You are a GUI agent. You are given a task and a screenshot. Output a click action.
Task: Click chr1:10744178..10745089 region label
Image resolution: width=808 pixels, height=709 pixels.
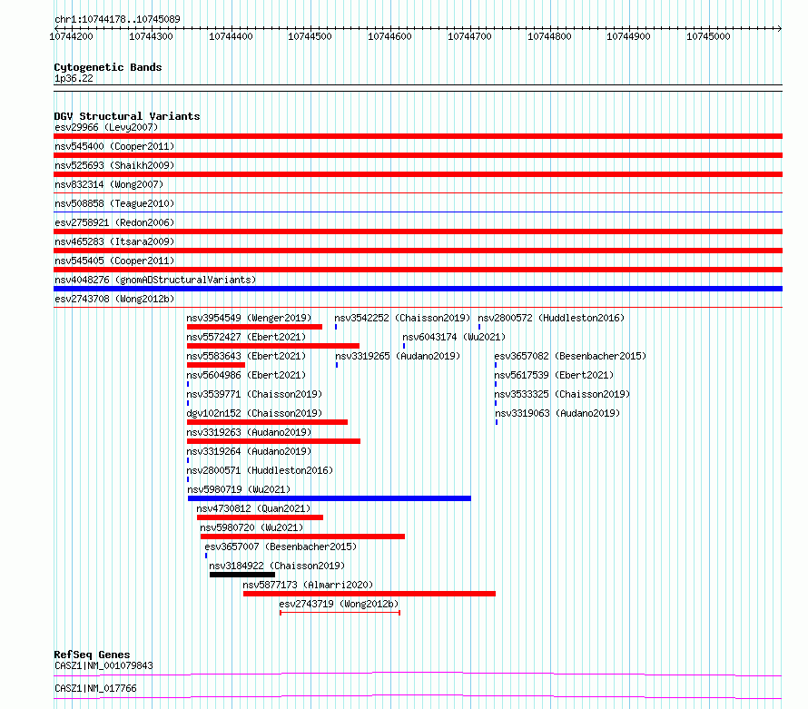(x=117, y=19)
